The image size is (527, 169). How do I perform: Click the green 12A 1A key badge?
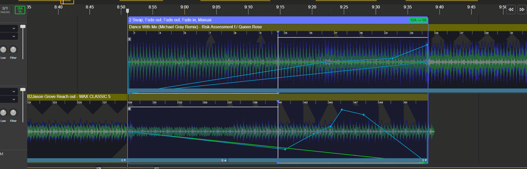pos(20,10)
